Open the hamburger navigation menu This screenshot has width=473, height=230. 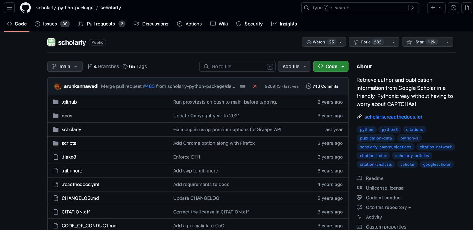9,8
